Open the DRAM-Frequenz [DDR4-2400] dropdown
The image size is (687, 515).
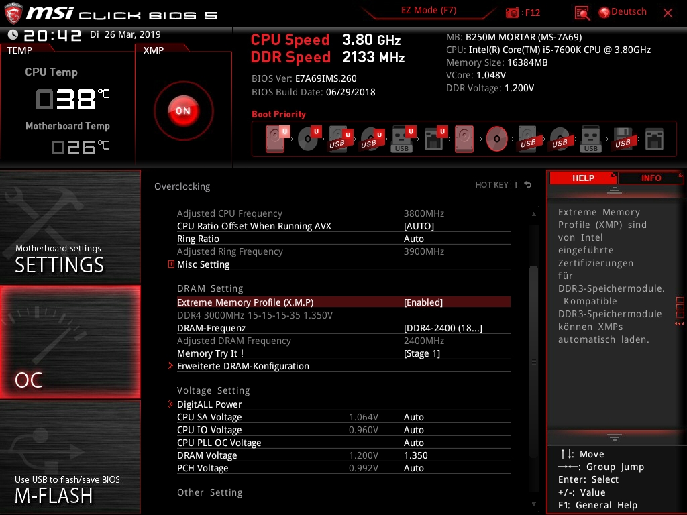click(443, 328)
